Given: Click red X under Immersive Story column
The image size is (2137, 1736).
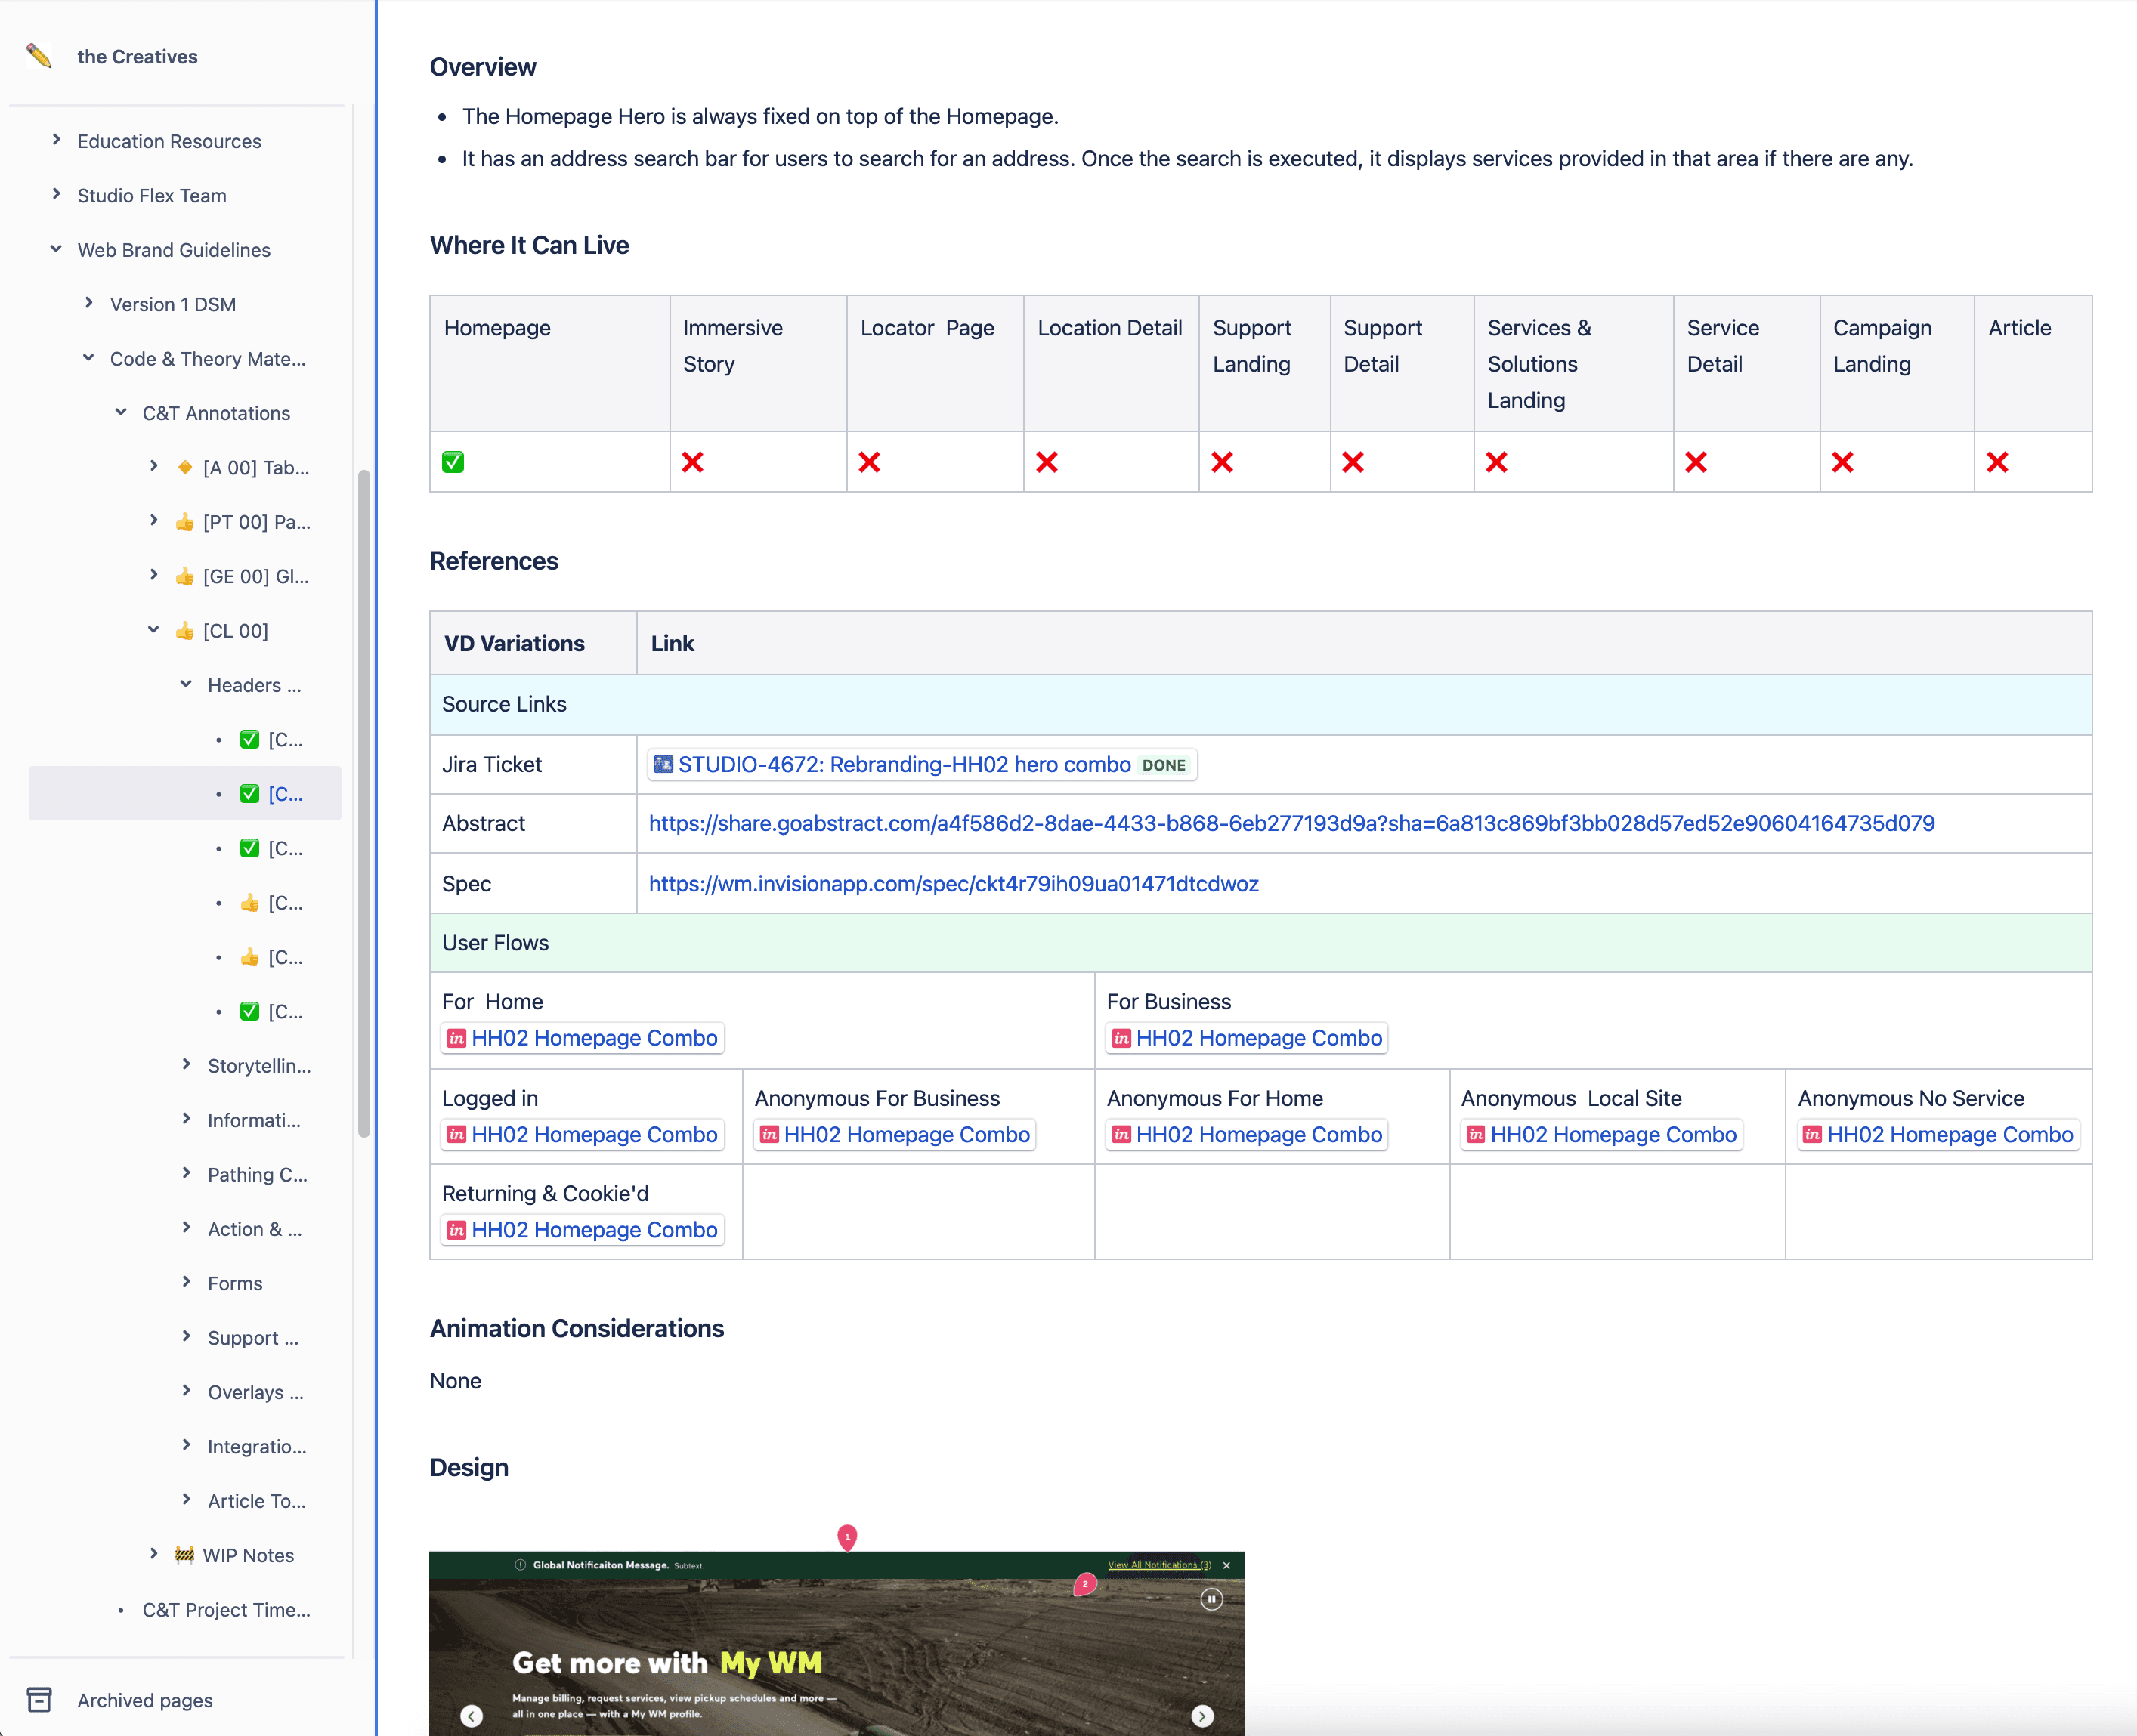Looking at the screenshot, I should (x=692, y=462).
